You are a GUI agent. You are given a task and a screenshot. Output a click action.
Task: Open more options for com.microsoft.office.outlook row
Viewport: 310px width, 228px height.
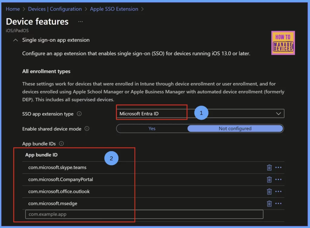click(x=278, y=191)
